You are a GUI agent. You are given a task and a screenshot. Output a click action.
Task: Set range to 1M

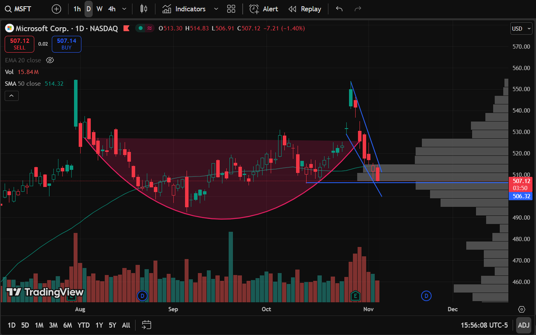click(39, 325)
